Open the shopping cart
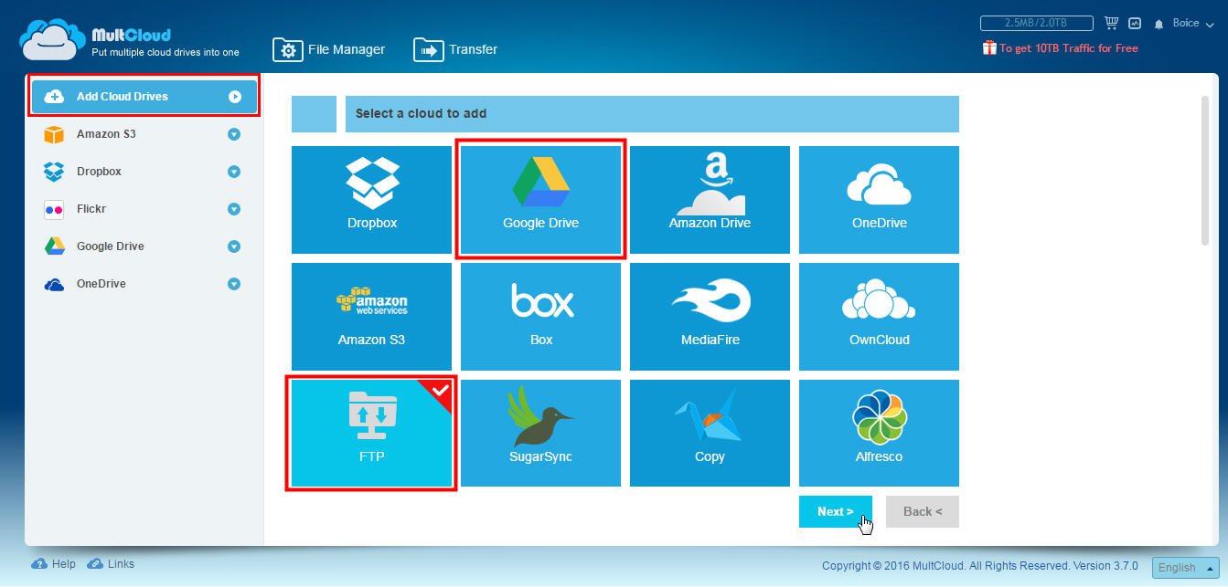Image resolution: width=1228 pixels, height=587 pixels. coord(1111,22)
